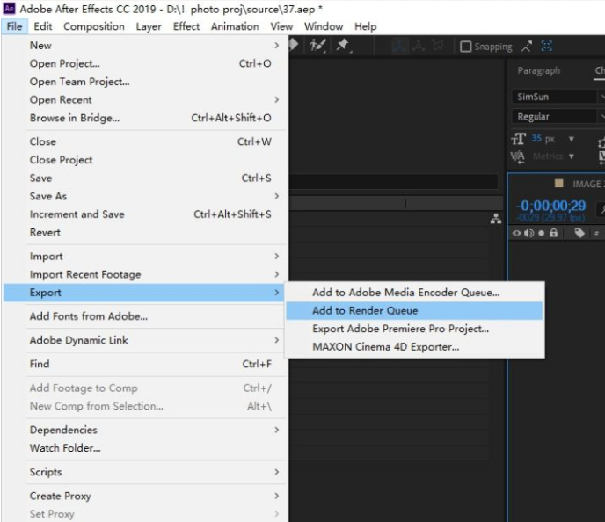Click the IMAGE comp tab color swatch
The height and width of the screenshot is (522, 605).
[x=558, y=184]
